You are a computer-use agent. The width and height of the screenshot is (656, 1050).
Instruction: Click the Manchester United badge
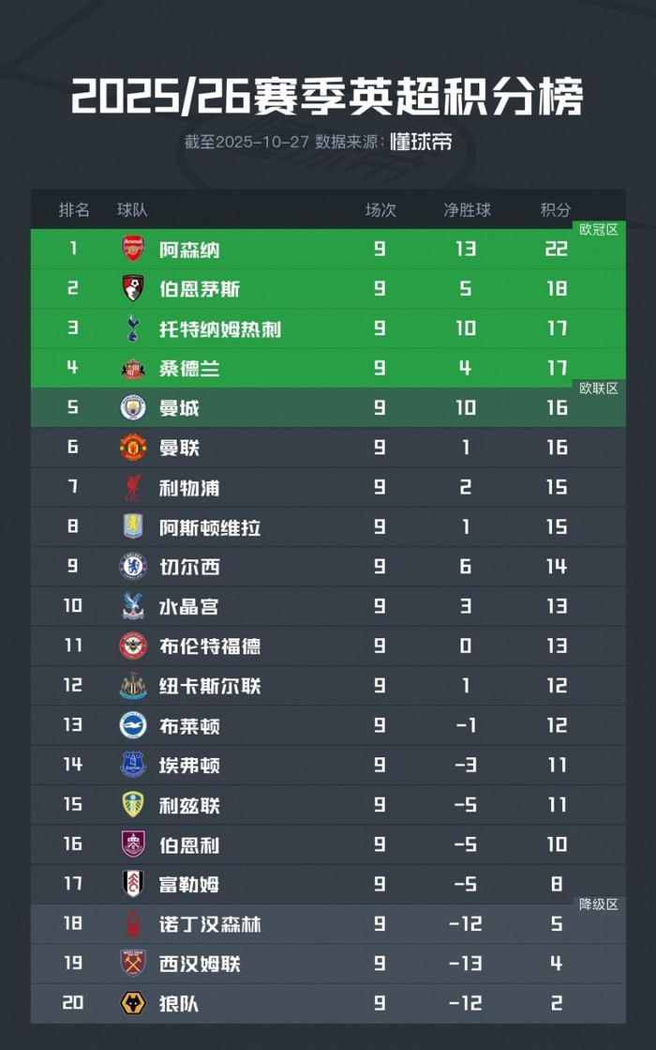coord(133,448)
